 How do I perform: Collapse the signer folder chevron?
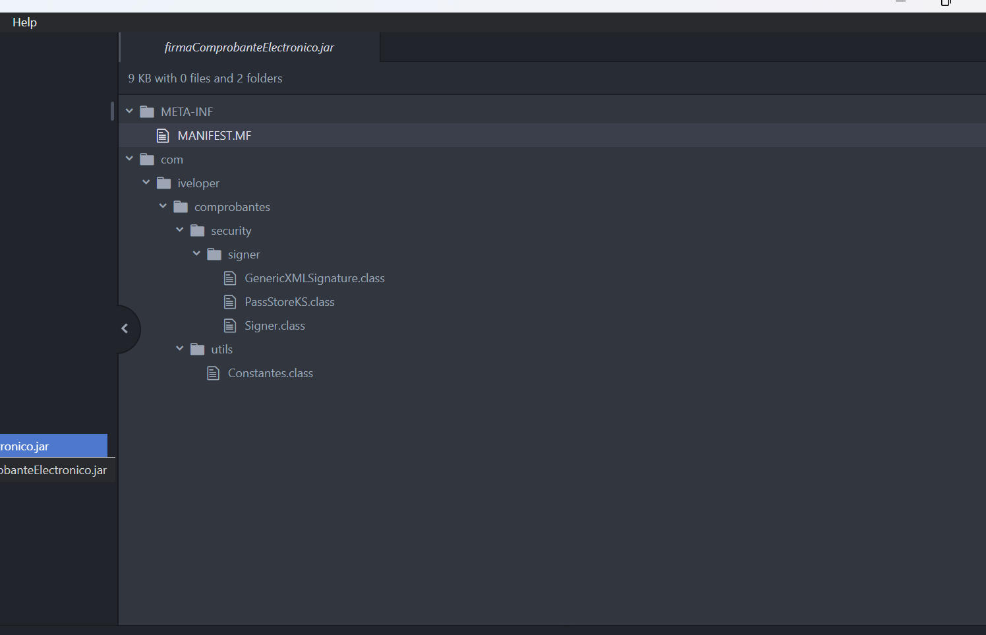tap(196, 254)
